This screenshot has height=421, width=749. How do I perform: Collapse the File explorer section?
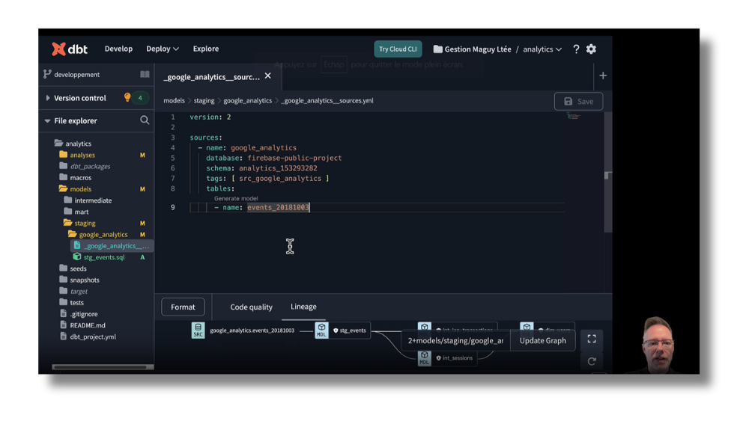[76, 120]
